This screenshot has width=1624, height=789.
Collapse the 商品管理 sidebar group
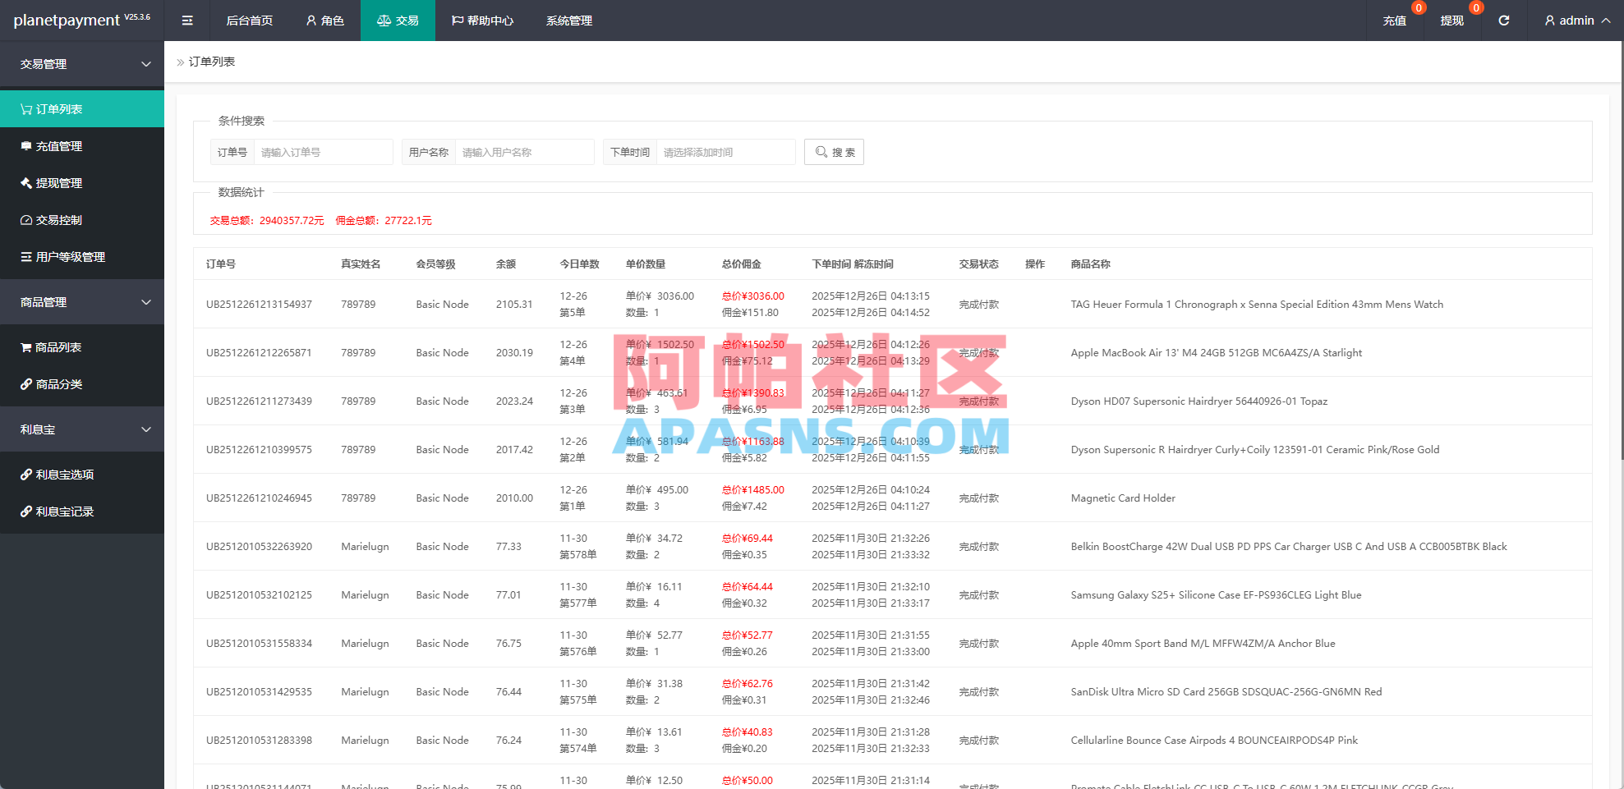point(82,302)
